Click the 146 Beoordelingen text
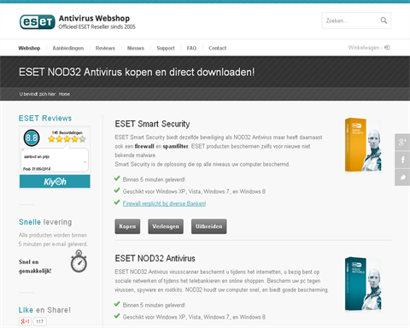This screenshot has width=410, height=328. (67, 132)
